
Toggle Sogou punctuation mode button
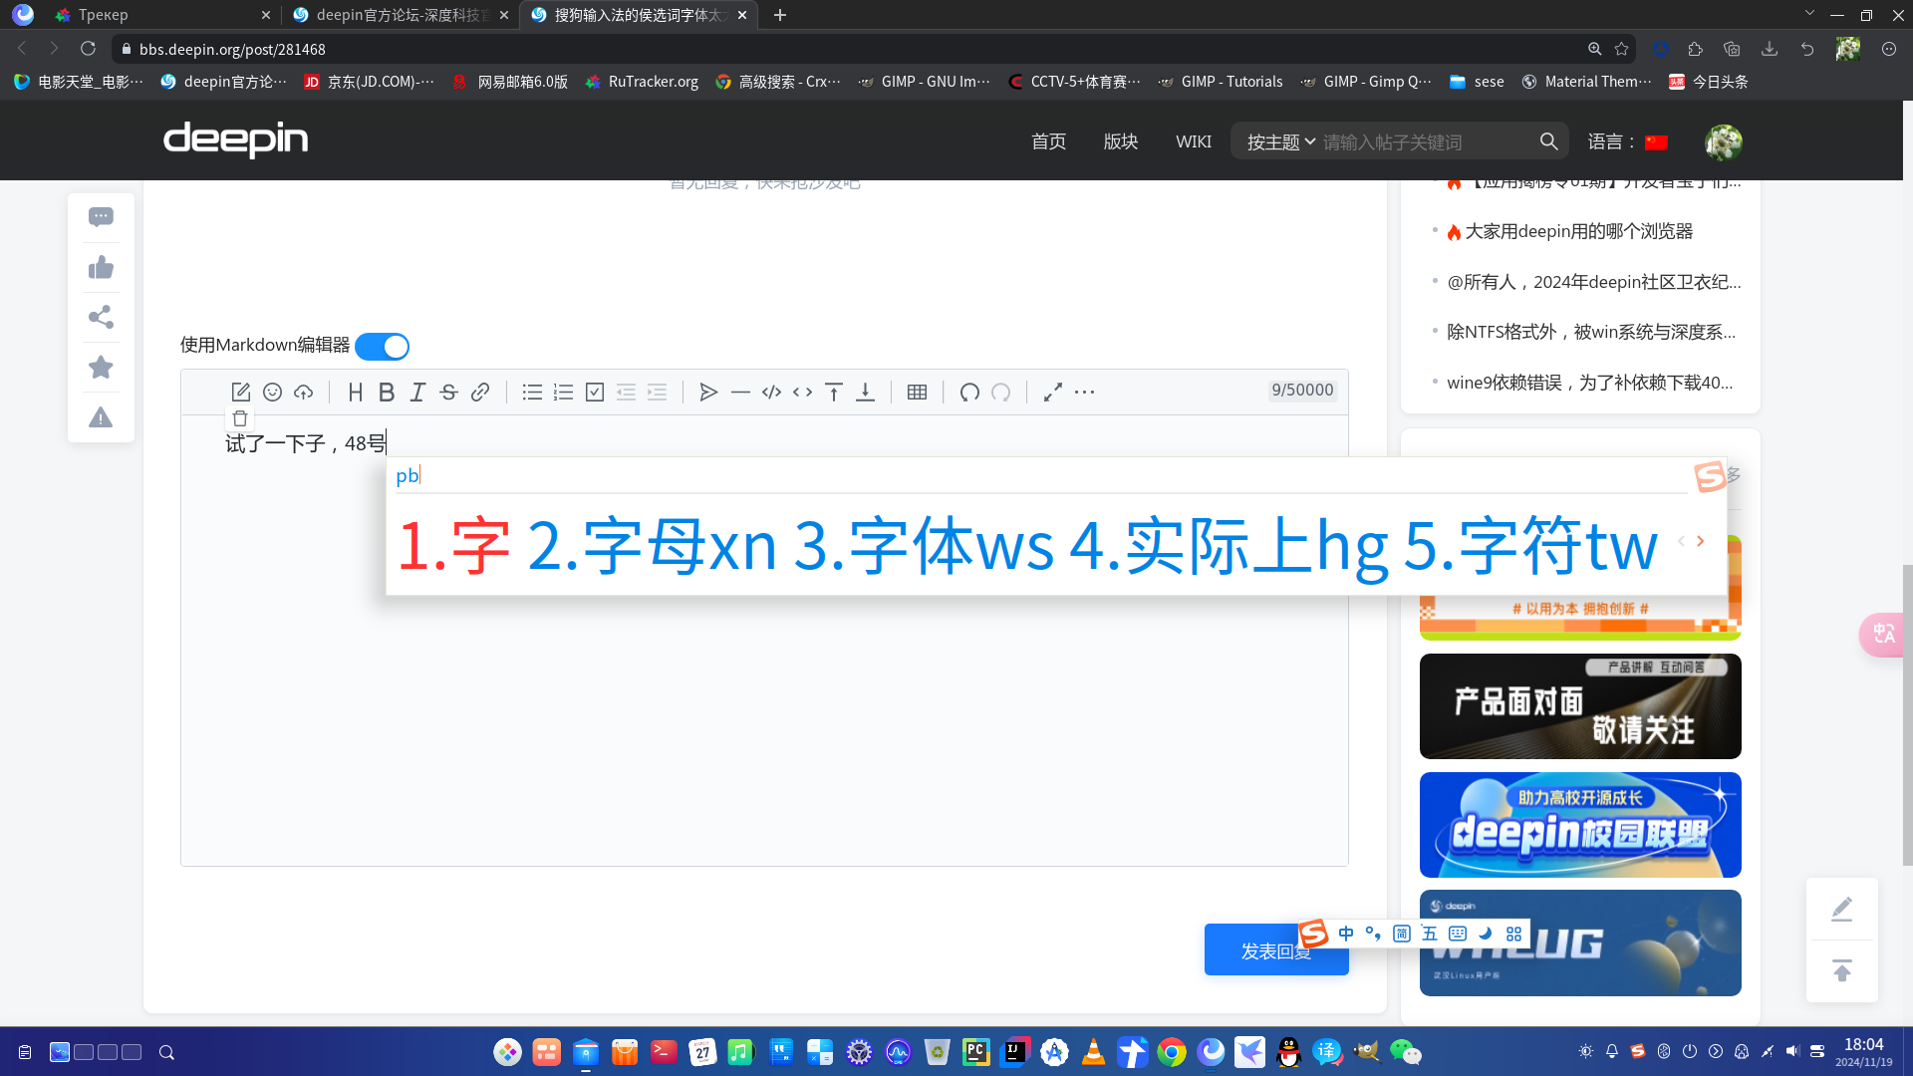[1373, 934]
